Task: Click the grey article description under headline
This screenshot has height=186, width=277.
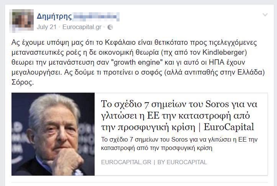Action: (x=179, y=144)
